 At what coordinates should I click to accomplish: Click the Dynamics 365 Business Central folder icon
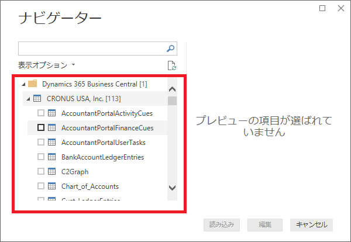(33, 84)
